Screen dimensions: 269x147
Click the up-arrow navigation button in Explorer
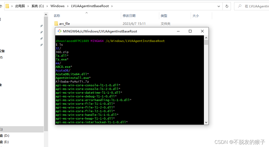click(x=1, y=6)
